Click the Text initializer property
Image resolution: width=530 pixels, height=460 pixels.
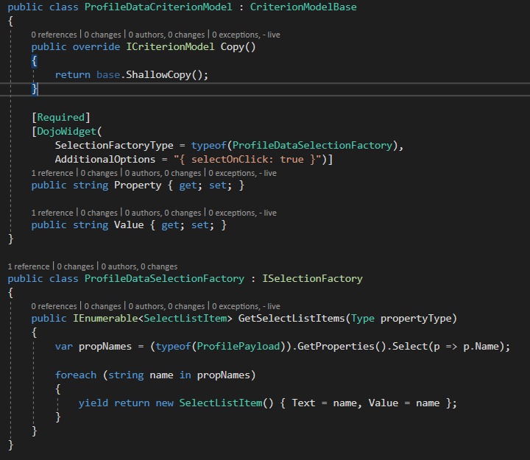(303, 403)
